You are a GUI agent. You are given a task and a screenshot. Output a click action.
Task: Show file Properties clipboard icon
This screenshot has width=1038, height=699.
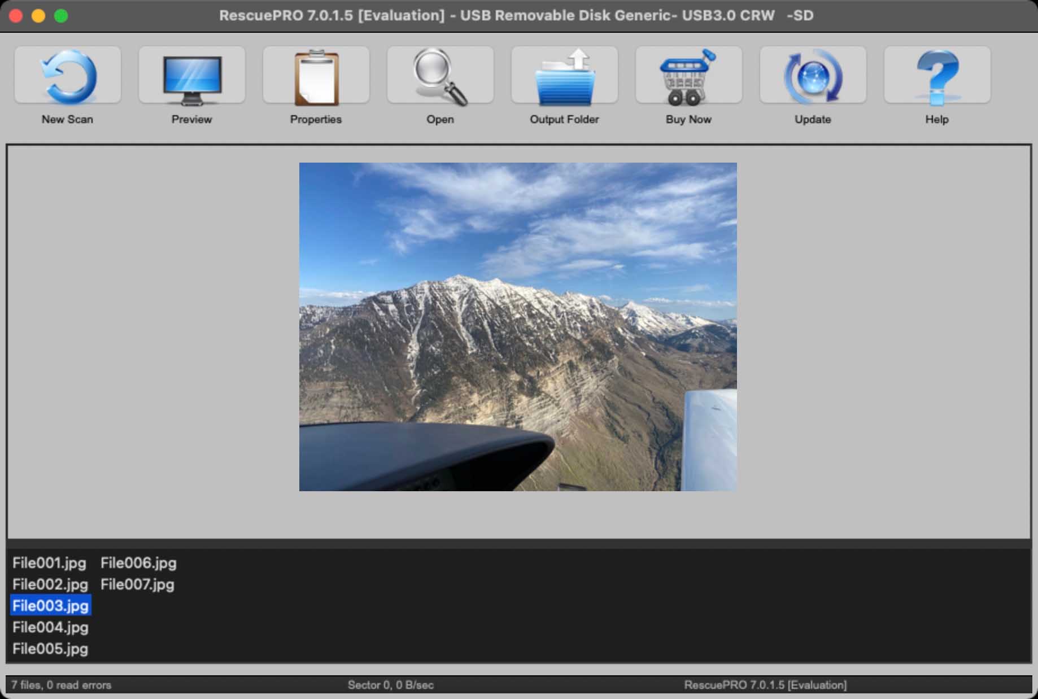[x=316, y=76]
